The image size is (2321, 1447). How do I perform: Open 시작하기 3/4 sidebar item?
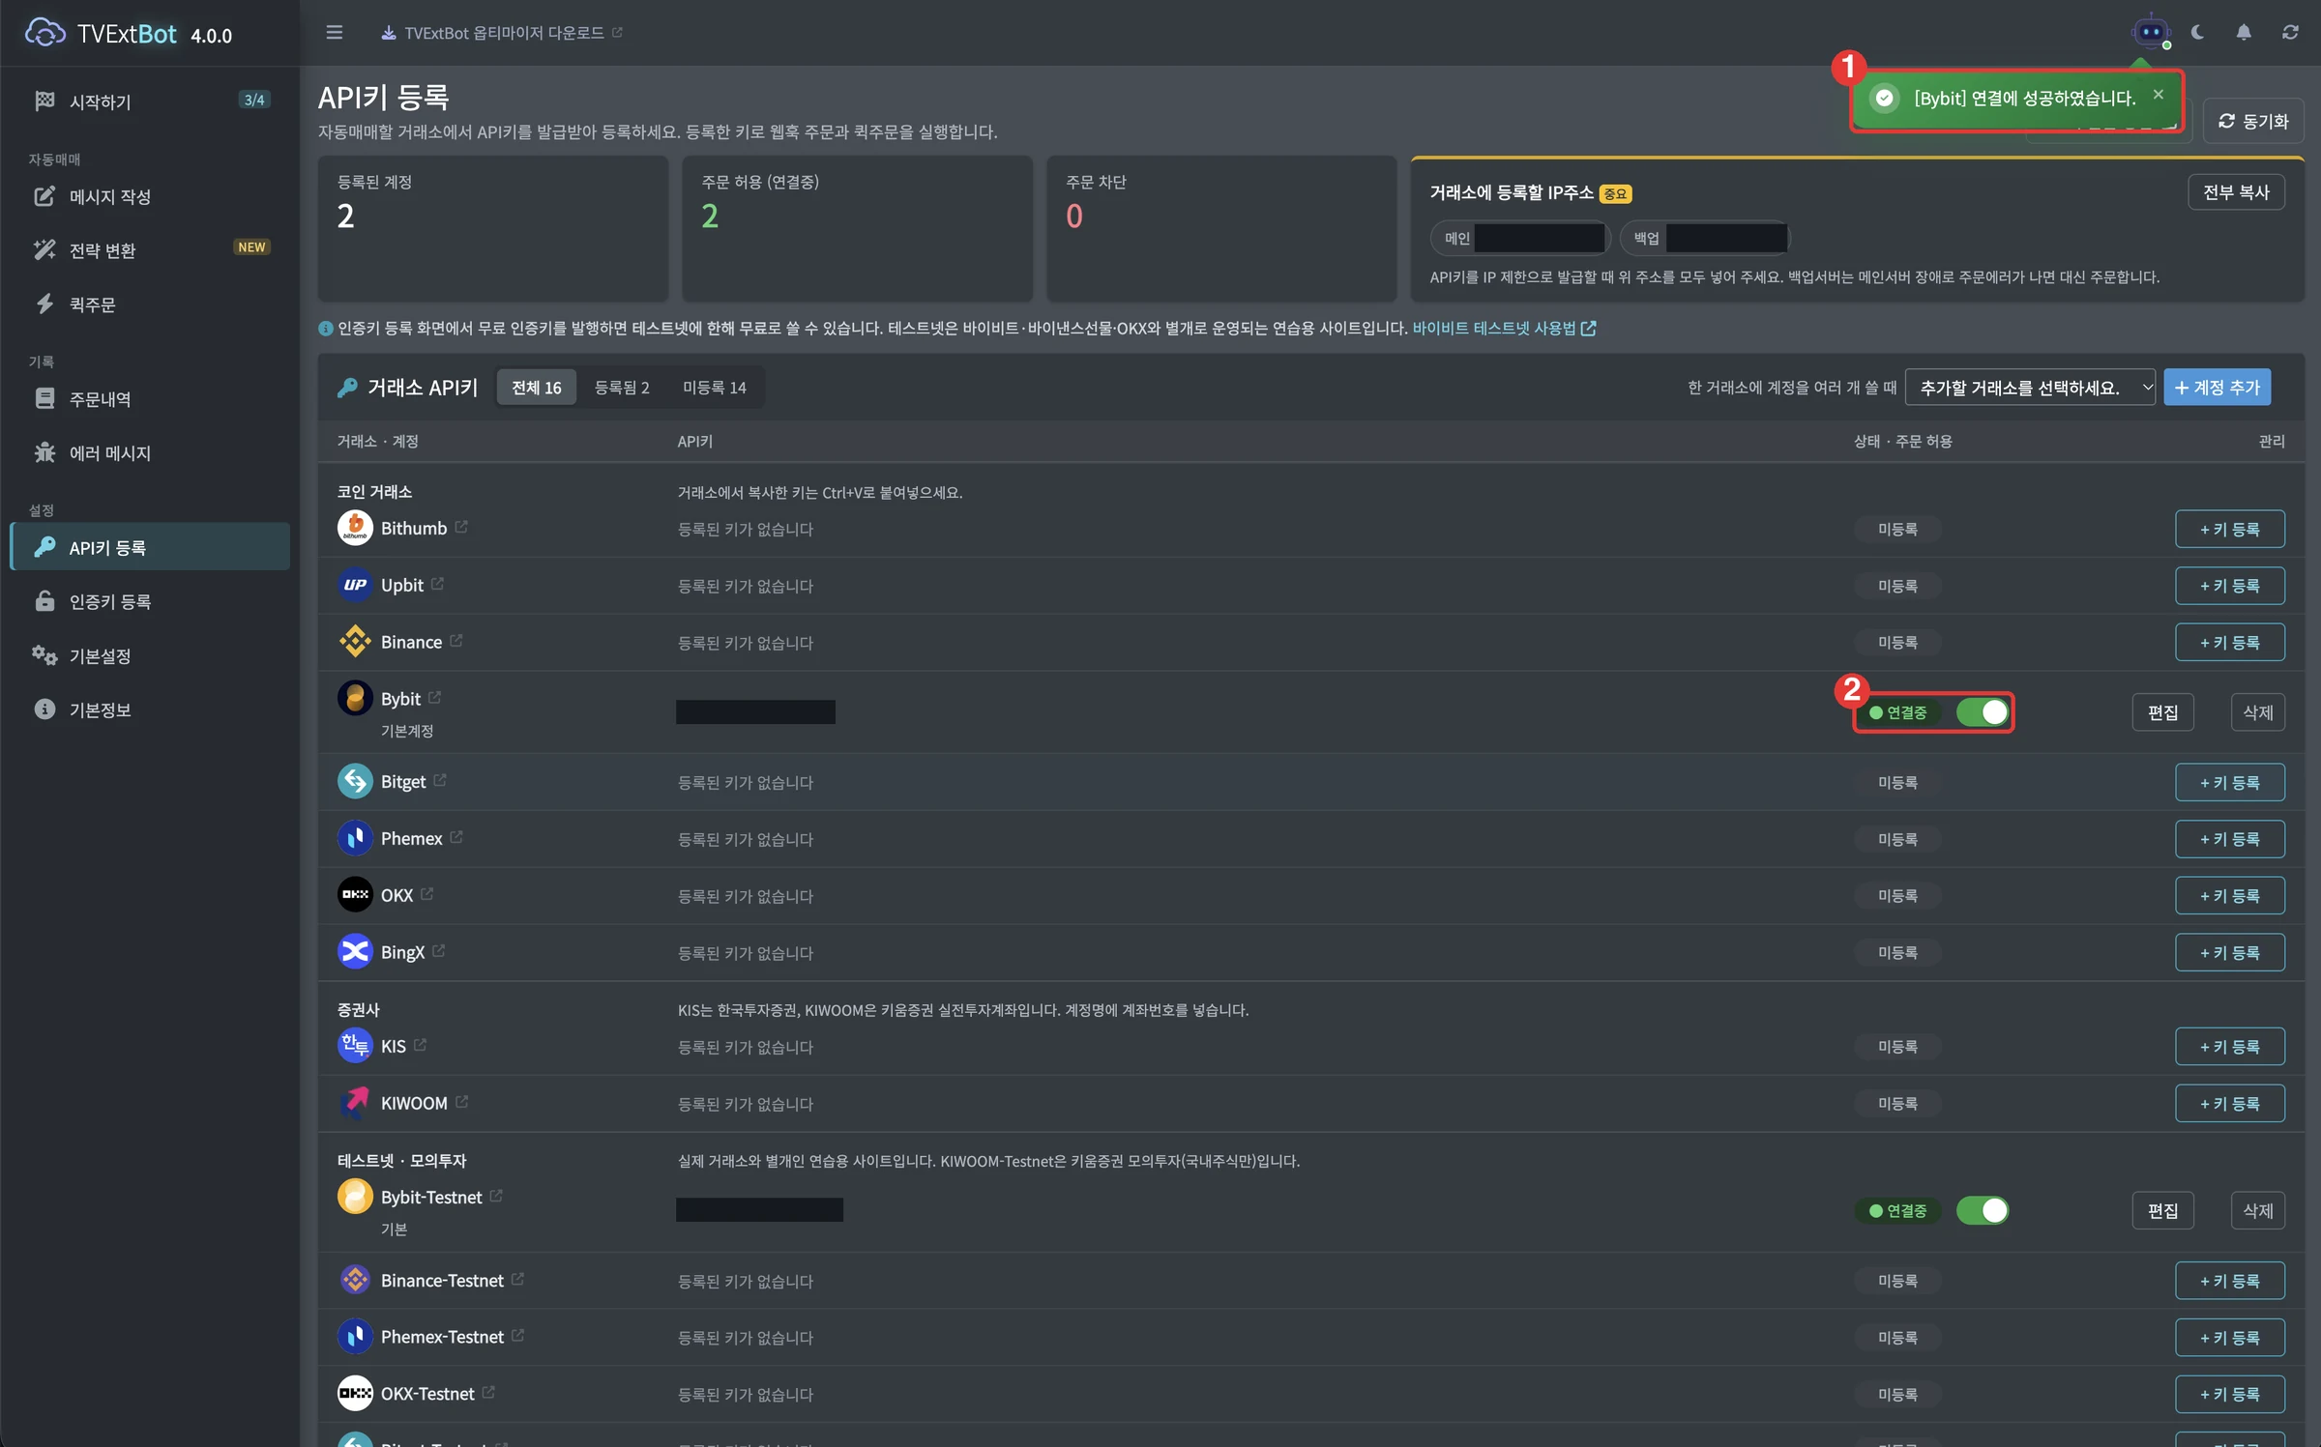150,101
